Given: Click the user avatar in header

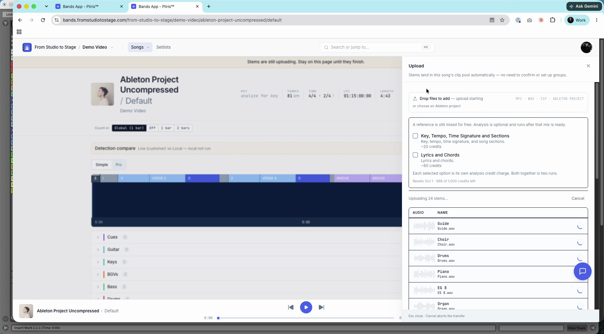Looking at the screenshot, I should pyautogui.click(x=586, y=47).
